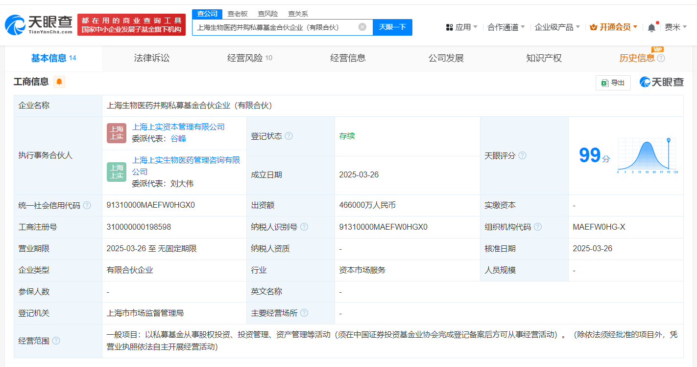The height and width of the screenshot is (367, 697).
Task: Switch to the 法律诉讼 tab
Action: coord(152,58)
